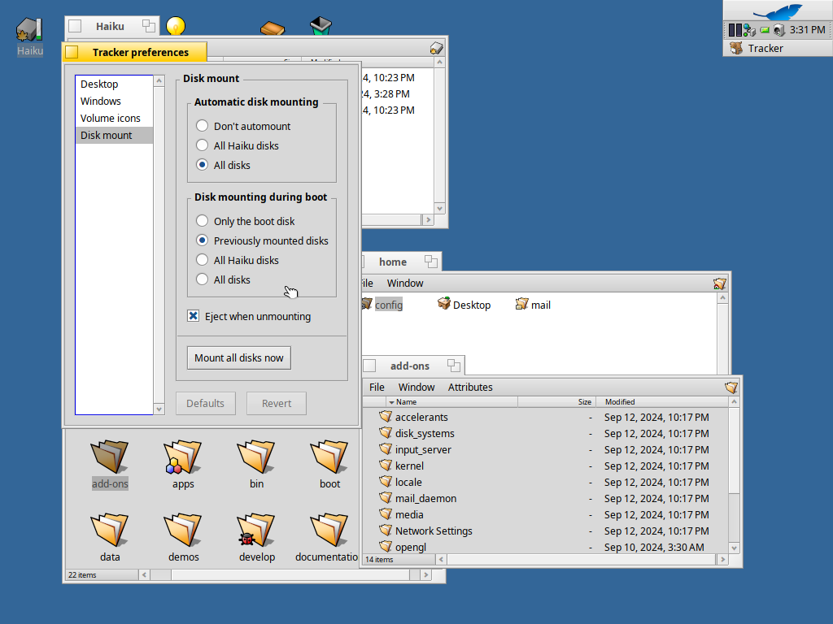Click the opengl folder icon
The image size is (833, 624).
(386, 547)
